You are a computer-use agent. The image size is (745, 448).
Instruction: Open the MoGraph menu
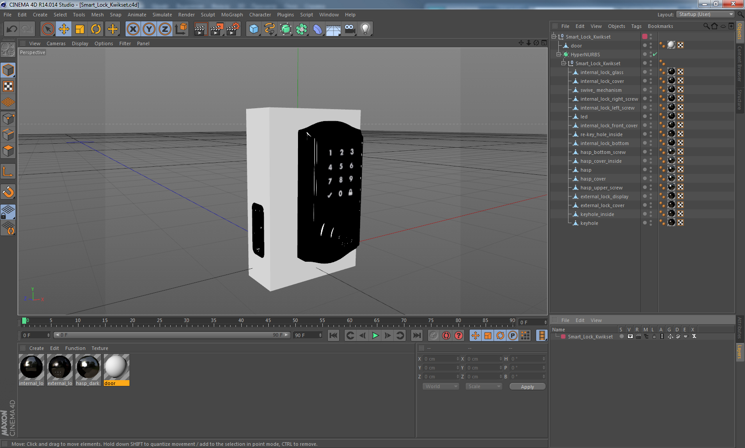pyautogui.click(x=232, y=15)
